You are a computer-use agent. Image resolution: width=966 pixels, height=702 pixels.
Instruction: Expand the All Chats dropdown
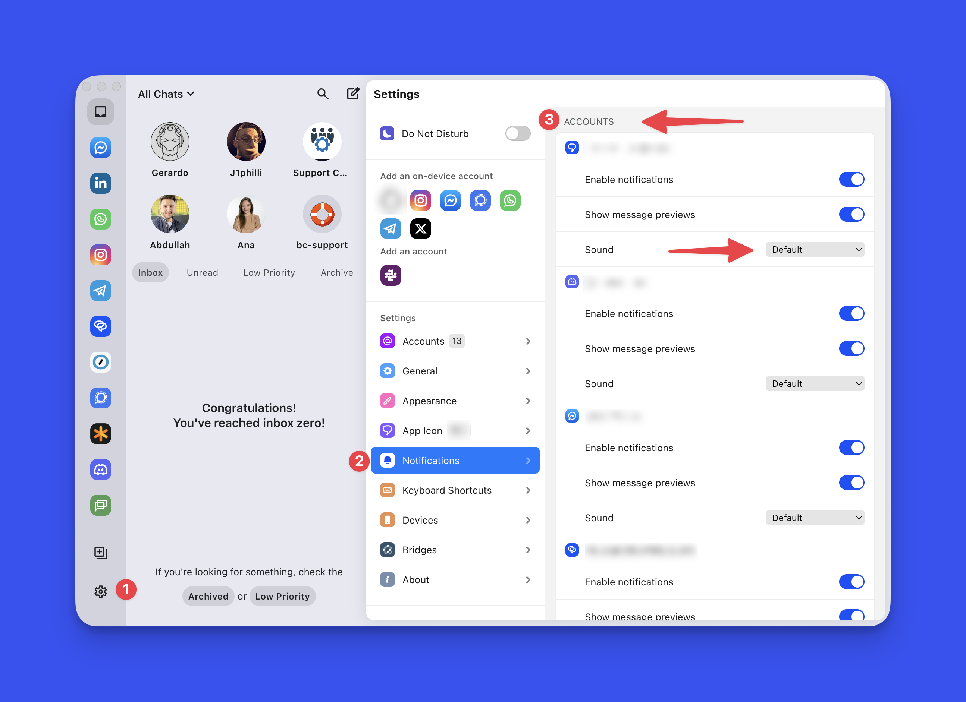[x=166, y=94]
